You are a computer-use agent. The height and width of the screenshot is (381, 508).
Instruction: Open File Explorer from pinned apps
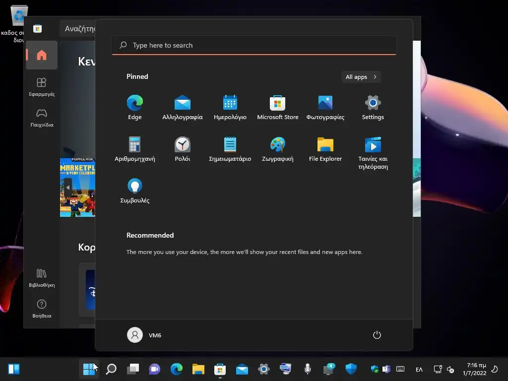click(x=325, y=149)
